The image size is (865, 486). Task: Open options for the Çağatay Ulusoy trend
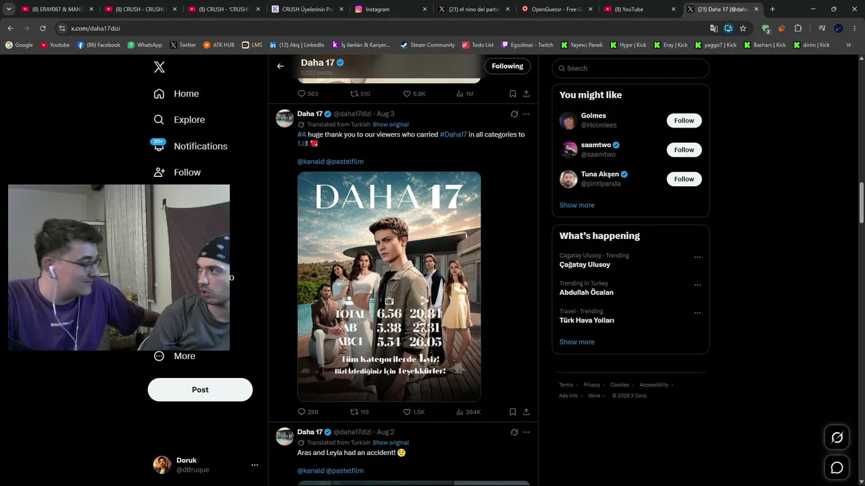point(697,257)
